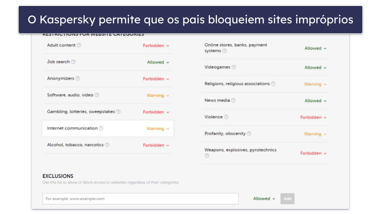Open Alcohol, tobacco, narcotics help icon
The height and width of the screenshot is (214, 381).
pos(107,145)
